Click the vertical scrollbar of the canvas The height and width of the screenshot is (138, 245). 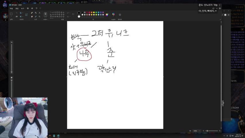pyautogui.click(x=221, y=73)
